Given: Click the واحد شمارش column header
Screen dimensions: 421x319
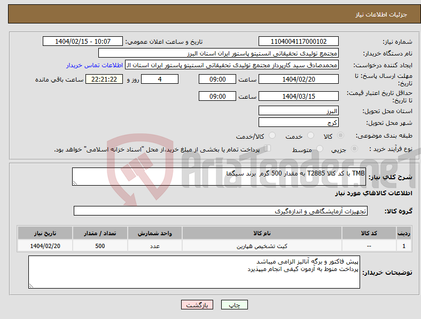Looking at the screenshot, I should point(154,233).
